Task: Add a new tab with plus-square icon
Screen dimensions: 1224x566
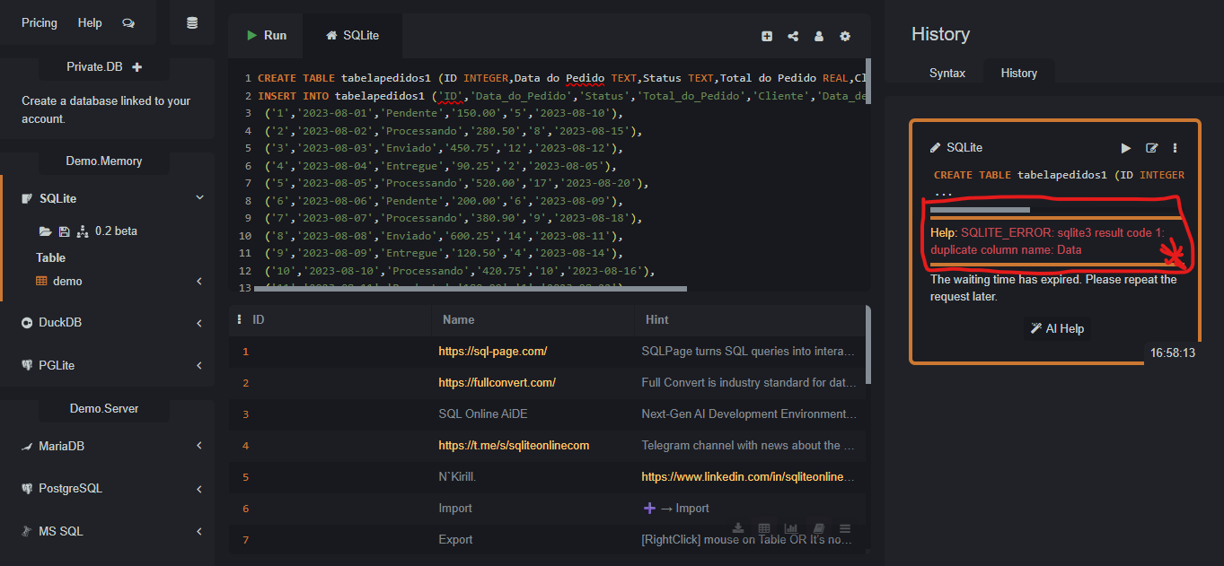Action: point(767,36)
